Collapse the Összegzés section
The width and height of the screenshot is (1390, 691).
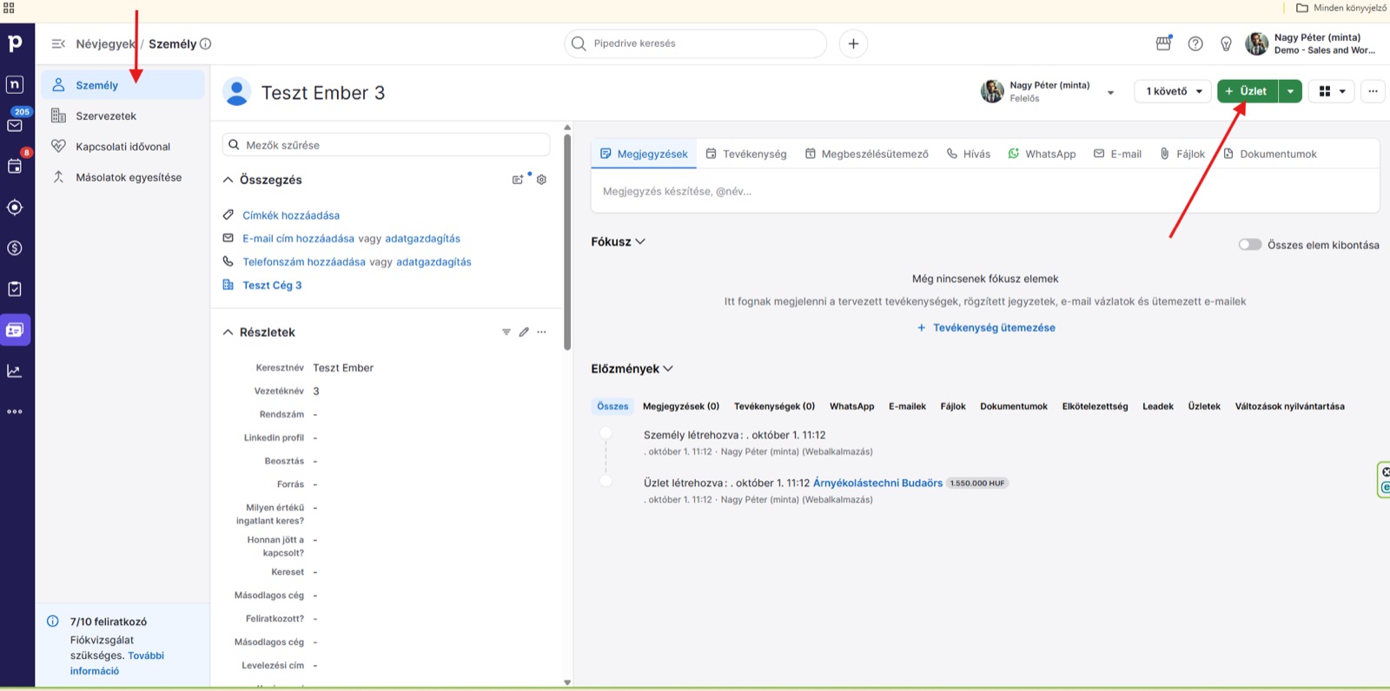228,180
